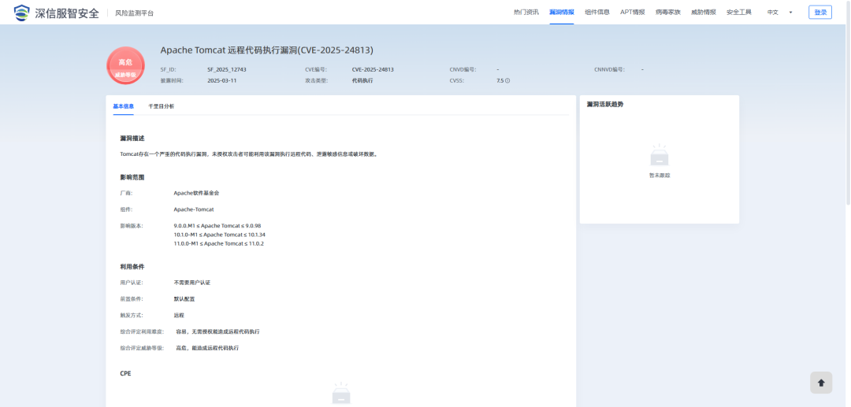Click the back-to-top arrow button

[x=820, y=383]
